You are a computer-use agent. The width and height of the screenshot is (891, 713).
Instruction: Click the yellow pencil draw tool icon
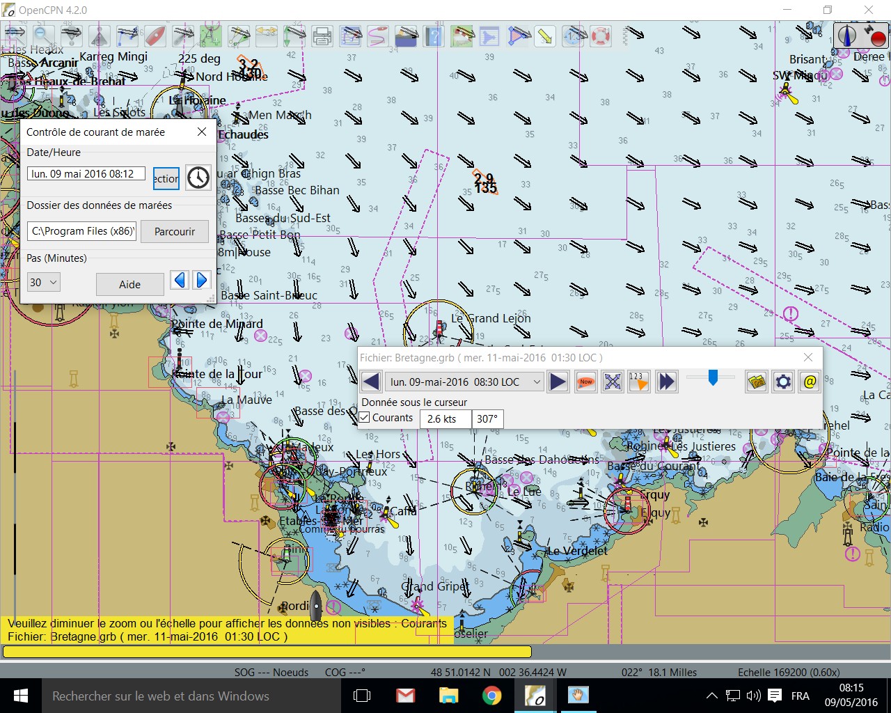click(x=545, y=36)
